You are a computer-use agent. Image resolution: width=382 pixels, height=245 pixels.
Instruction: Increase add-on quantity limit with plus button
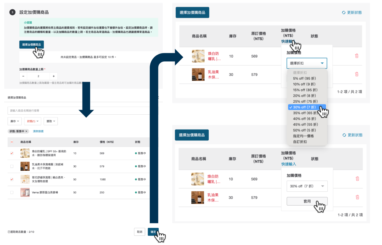(x=54, y=76)
